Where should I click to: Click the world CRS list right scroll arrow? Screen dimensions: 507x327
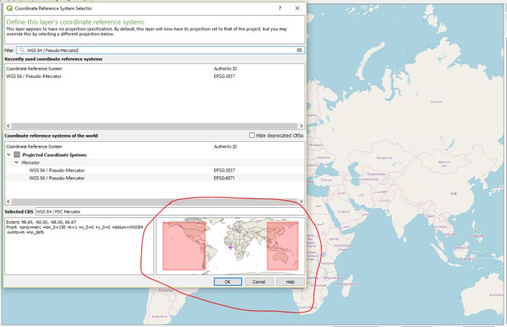pyautogui.click(x=302, y=201)
